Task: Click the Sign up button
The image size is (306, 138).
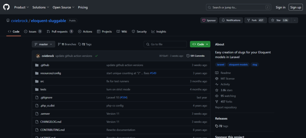Action: pyautogui.click(x=296, y=7)
